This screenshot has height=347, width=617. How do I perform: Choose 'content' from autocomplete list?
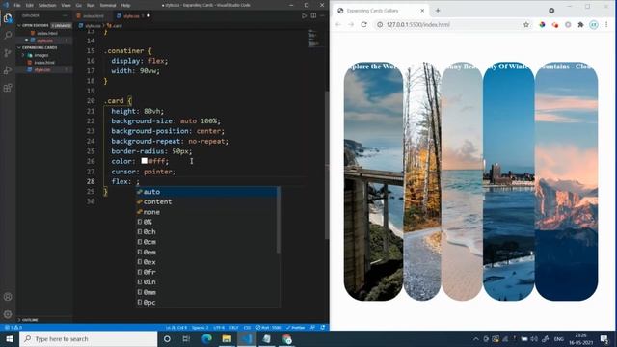click(x=206, y=201)
